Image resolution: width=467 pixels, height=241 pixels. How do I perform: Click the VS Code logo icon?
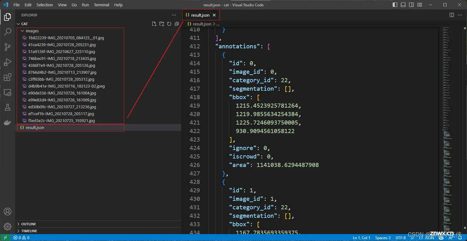[5, 5]
